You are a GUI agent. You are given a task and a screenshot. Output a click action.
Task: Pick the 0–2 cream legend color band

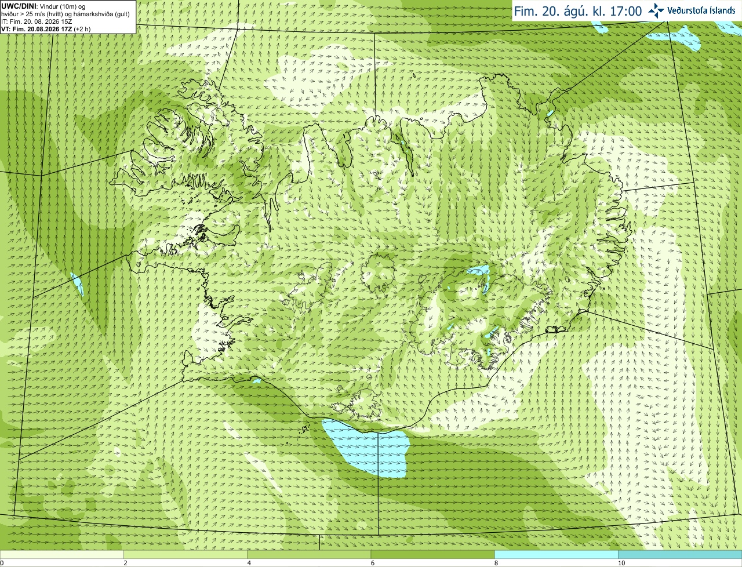point(61,555)
